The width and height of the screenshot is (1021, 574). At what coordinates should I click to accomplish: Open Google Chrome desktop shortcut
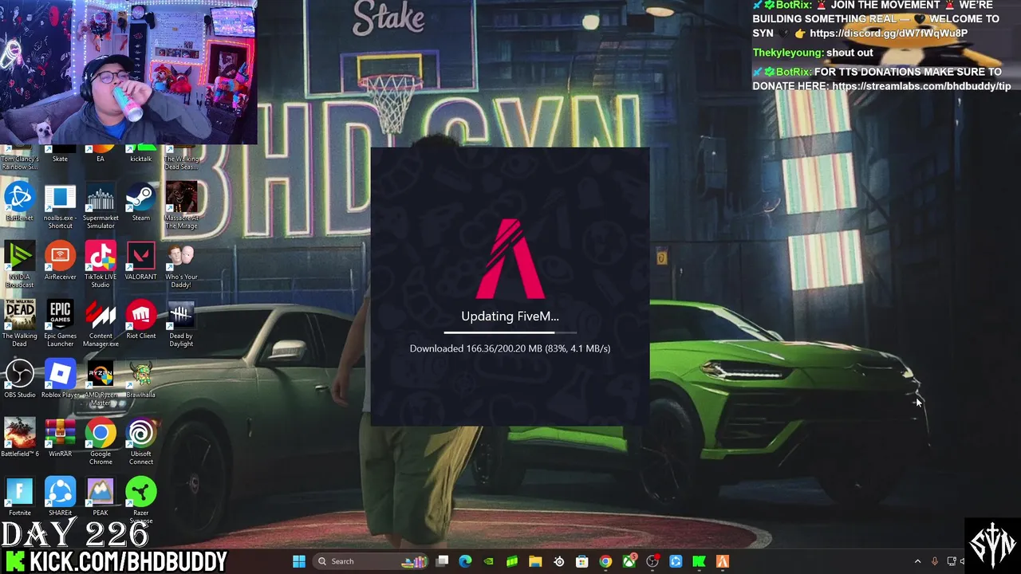[101, 442]
